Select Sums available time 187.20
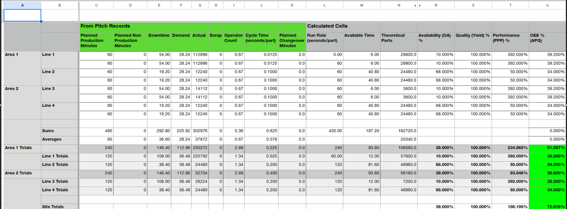The width and height of the screenshot is (567, 209). coord(361,131)
